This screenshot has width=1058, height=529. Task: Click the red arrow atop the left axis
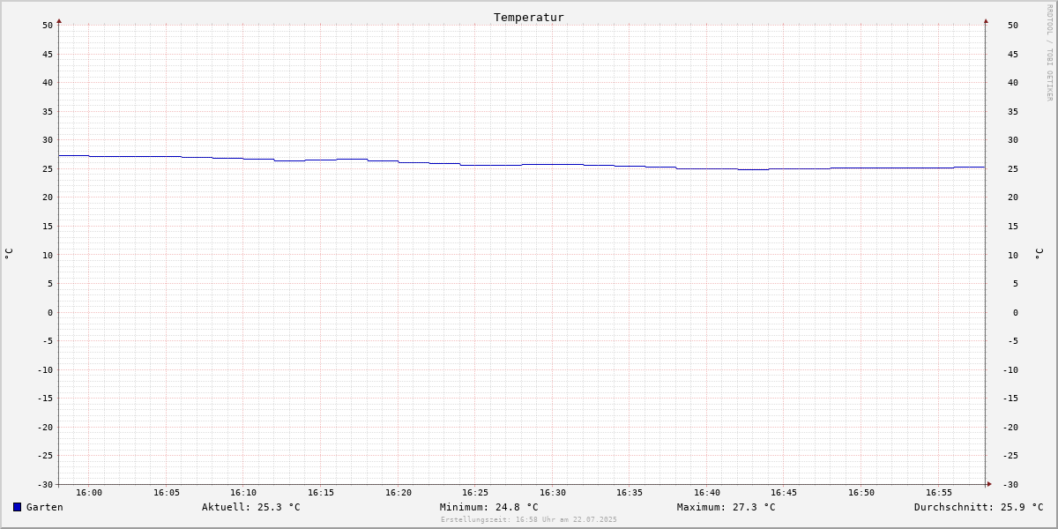tap(59, 20)
